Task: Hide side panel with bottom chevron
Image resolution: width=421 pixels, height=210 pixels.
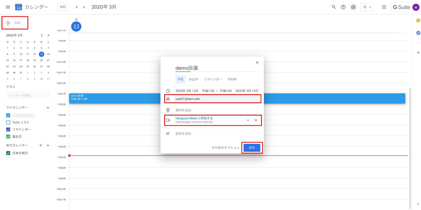Action: [x=418, y=204]
